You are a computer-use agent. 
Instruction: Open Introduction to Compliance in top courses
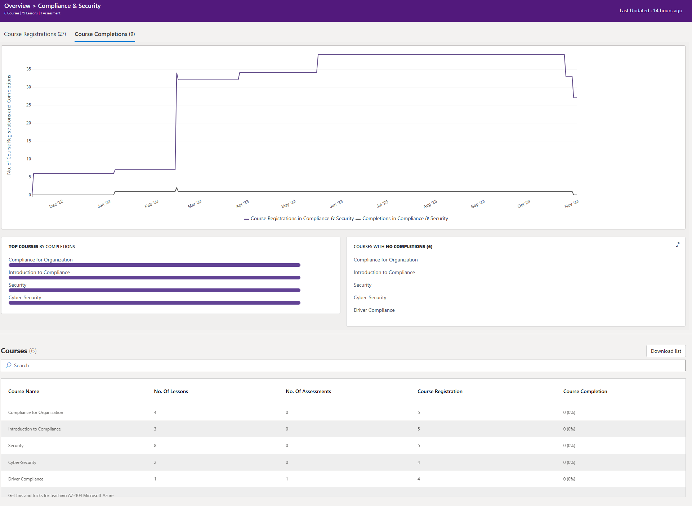[x=39, y=272]
